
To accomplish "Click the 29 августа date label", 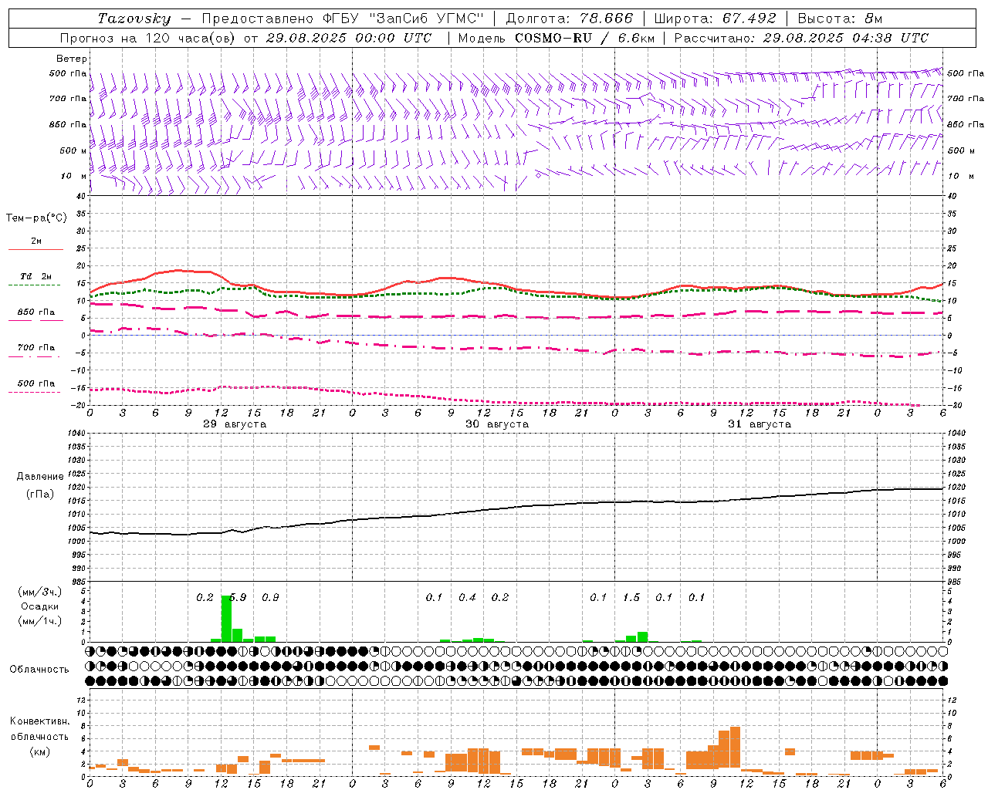I will click(x=235, y=424).
